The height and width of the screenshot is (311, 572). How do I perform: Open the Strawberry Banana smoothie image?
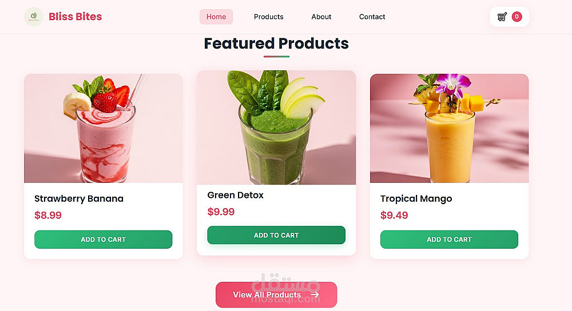point(103,128)
